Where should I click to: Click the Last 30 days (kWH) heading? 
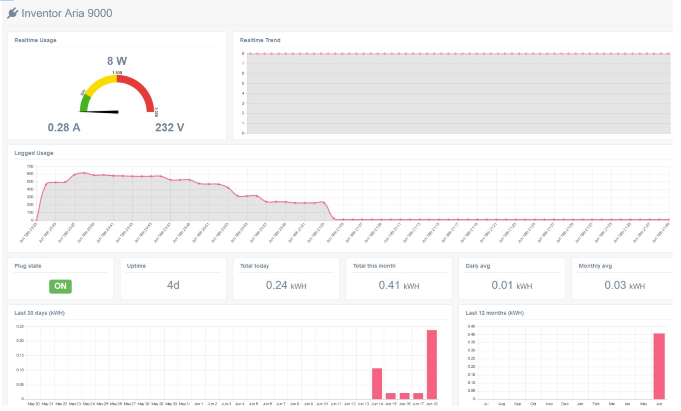coord(40,313)
